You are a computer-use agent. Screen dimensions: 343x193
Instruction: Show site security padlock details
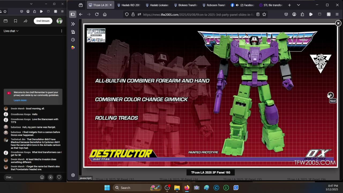[133, 14]
